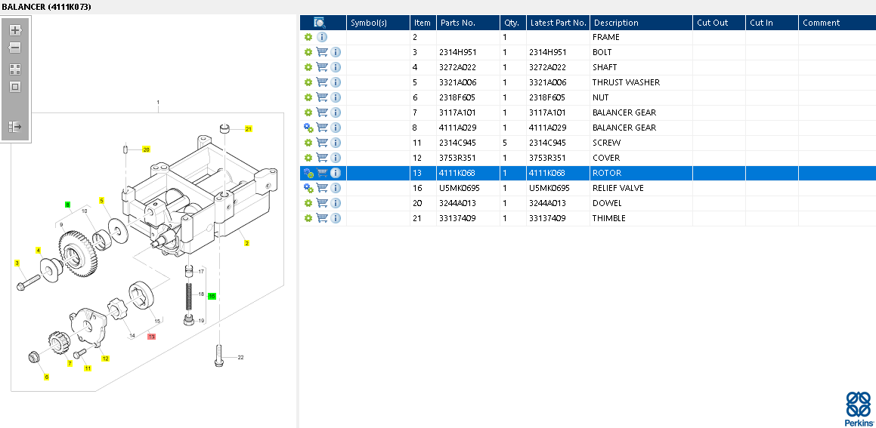The height and width of the screenshot is (428, 876).
Task: Click the double-gear icon for item 8
Action: 308,128
